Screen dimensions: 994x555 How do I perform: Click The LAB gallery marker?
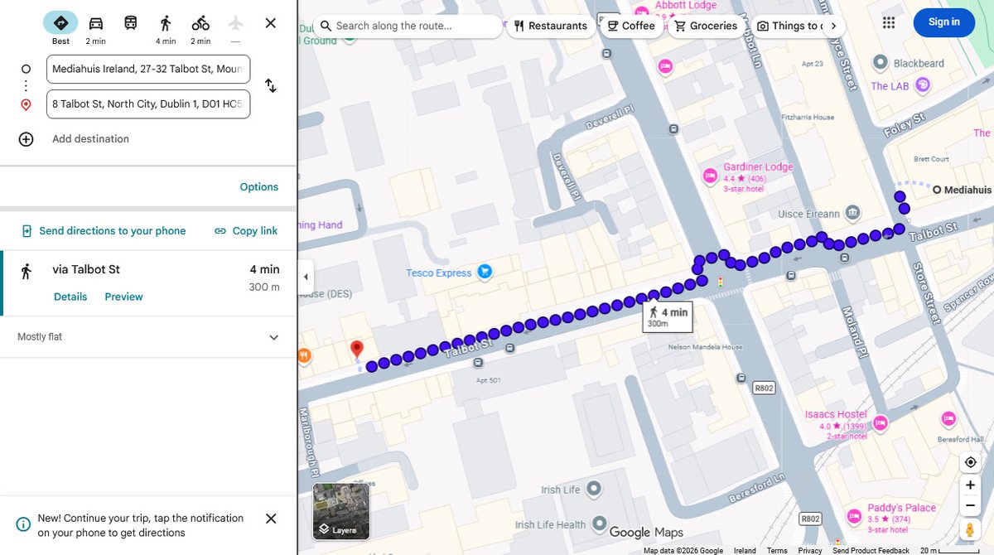(x=922, y=84)
